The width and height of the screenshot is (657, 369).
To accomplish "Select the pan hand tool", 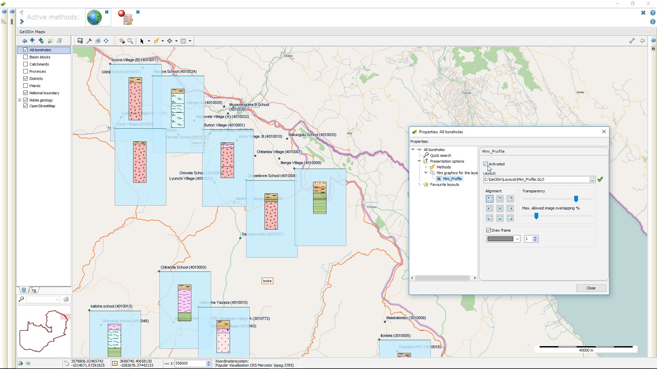I will tap(122, 41).
